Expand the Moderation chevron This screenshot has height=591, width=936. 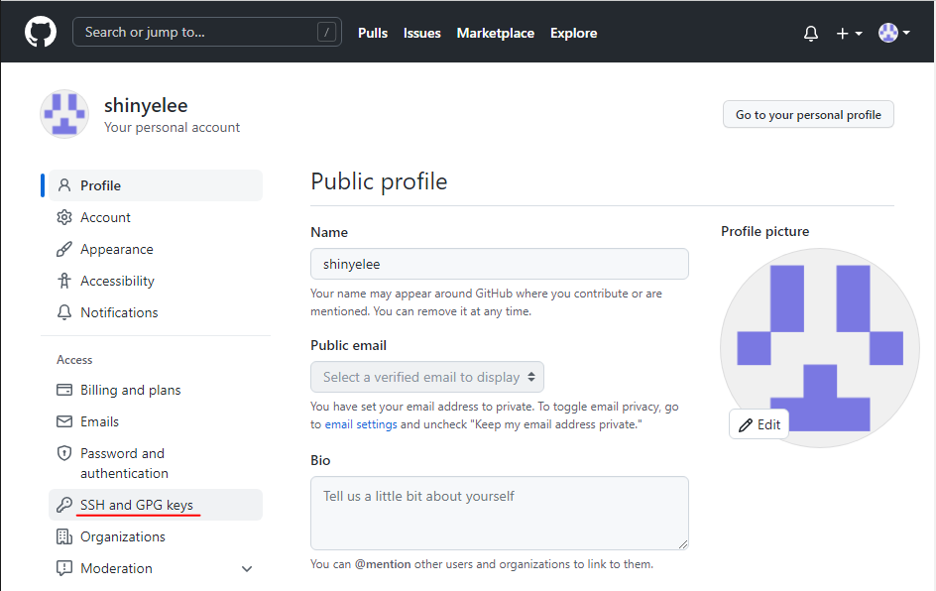(247, 569)
